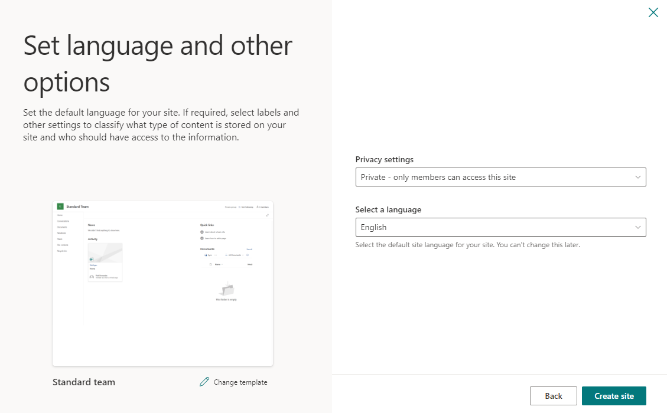Click the info icon beside All Documents

tap(246, 255)
